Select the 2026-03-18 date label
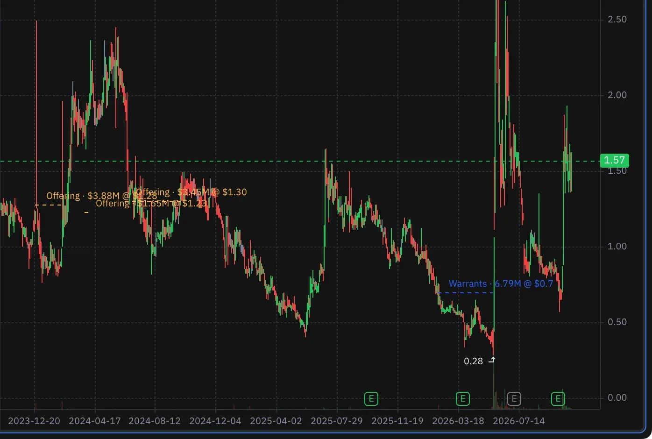 click(x=458, y=421)
